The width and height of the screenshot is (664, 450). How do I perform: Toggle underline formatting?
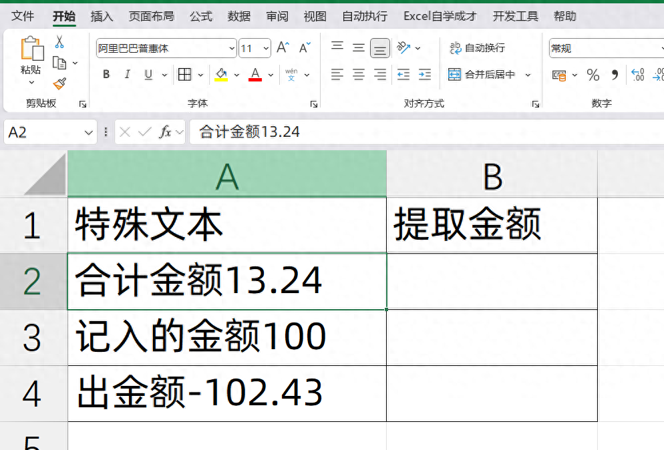[x=148, y=75]
